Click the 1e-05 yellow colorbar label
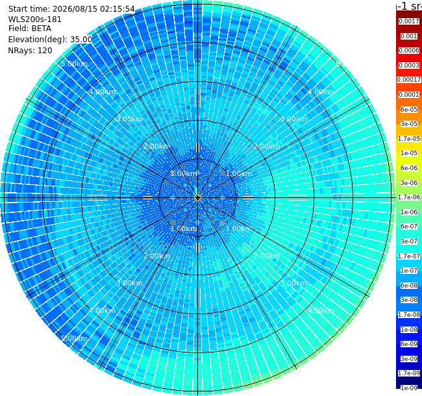The height and width of the screenshot is (396, 422). point(409,153)
